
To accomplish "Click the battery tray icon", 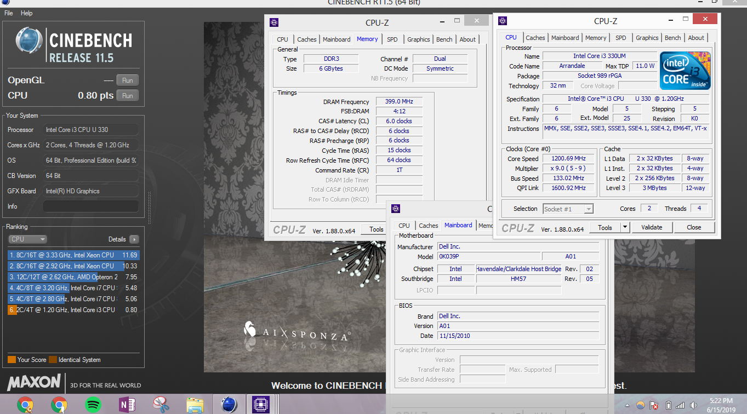I will pos(668,406).
